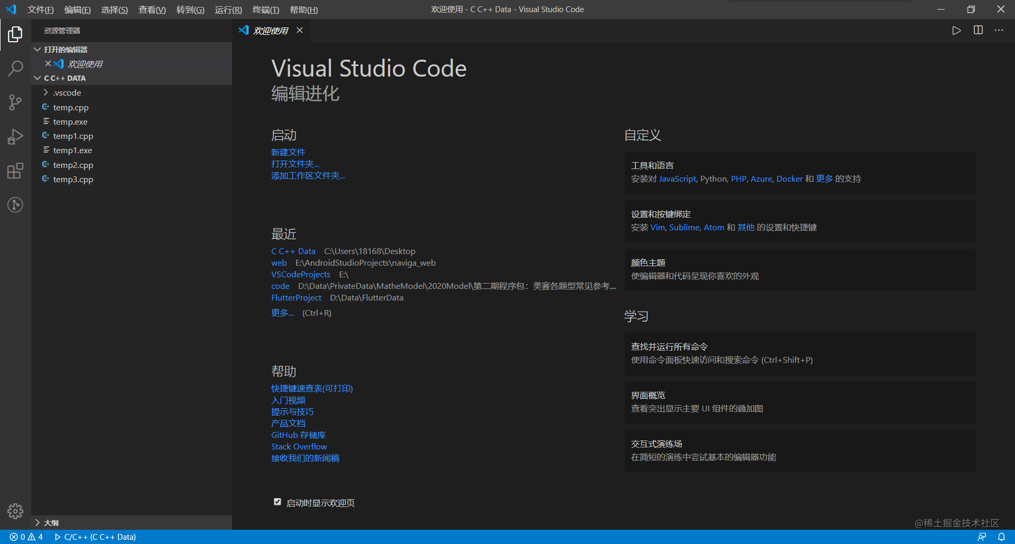Open the 终端(T) menu
The image size is (1015, 544).
pos(265,10)
